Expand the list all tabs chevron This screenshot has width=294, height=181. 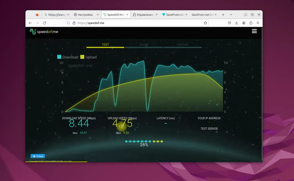[x=231, y=15]
